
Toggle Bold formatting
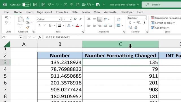39,25
